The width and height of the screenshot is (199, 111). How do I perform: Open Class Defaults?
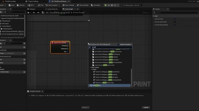[82, 5]
